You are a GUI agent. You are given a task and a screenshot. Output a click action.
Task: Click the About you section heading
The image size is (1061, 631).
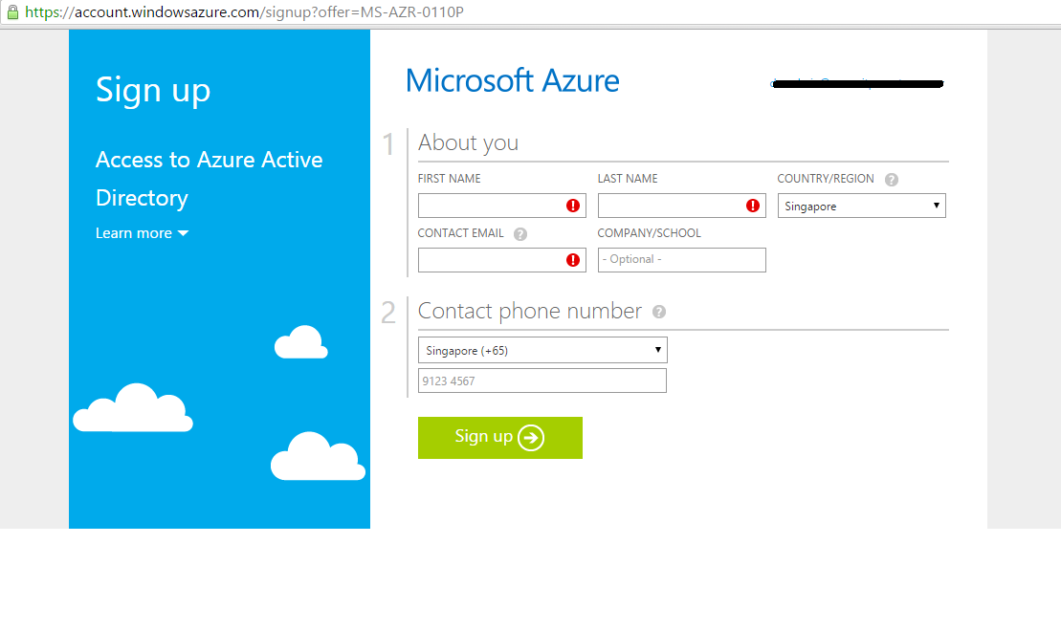coord(468,142)
